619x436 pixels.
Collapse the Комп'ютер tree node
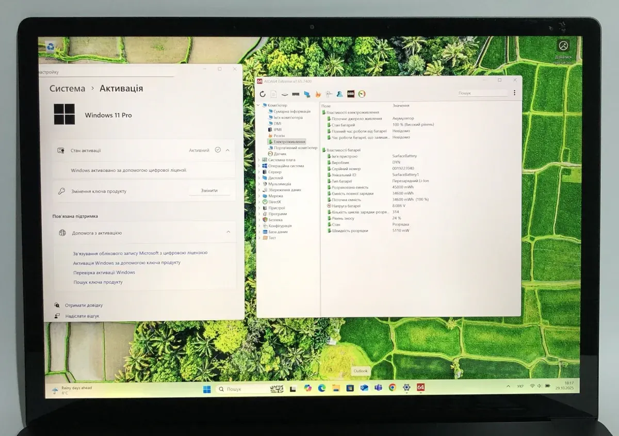coord(259,105)
